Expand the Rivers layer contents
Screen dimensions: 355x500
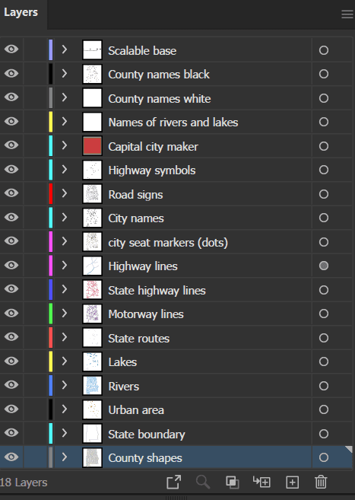pyautogui.click(x=65, y=385)
